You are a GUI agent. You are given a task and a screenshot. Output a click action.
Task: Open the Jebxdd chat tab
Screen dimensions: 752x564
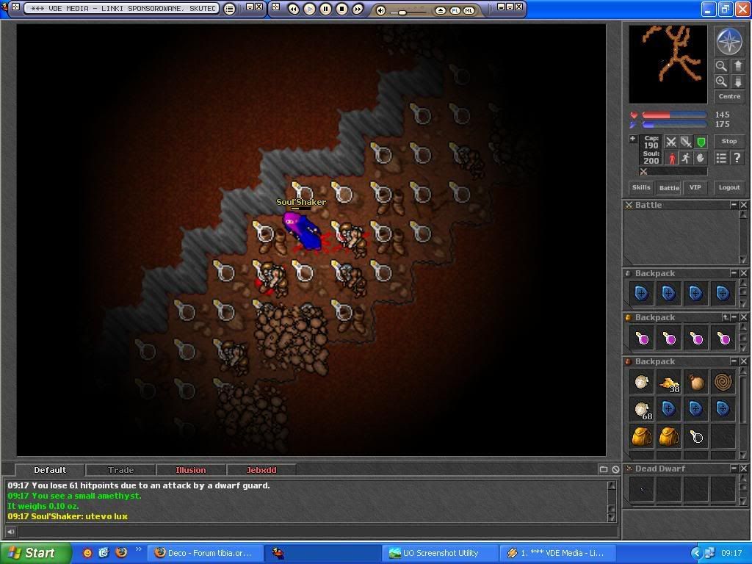(261, 470)
